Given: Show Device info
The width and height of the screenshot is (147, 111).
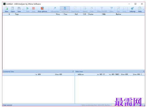Looking at the screenshot, I should pos(75,10).
